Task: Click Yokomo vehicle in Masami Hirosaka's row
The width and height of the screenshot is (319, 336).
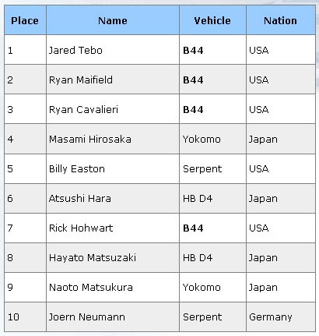Action: pyautogui.click(x=202, y=139)
